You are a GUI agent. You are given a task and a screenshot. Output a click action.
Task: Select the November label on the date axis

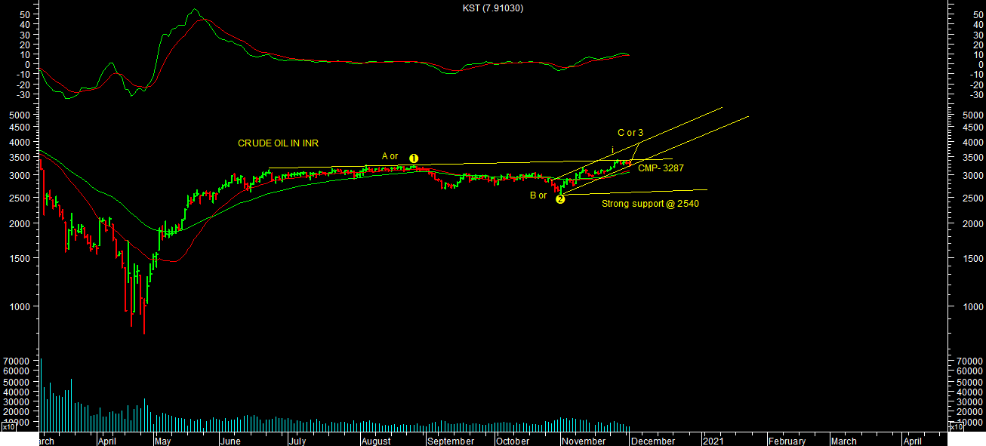(584, 441)
